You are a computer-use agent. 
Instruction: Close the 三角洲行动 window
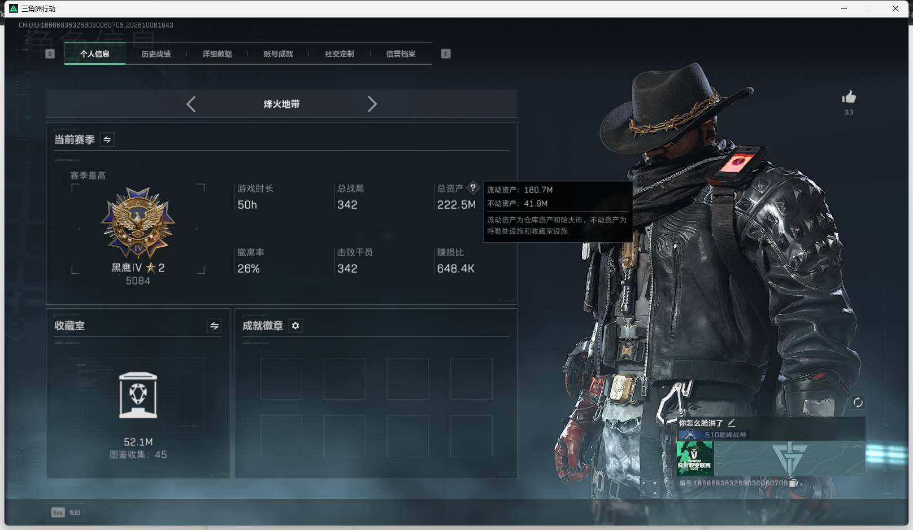click(x=895, y=8)
